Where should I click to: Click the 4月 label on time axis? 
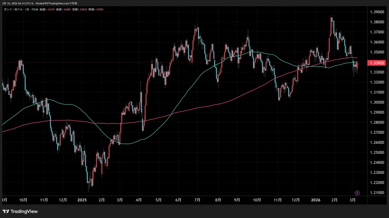139,200
